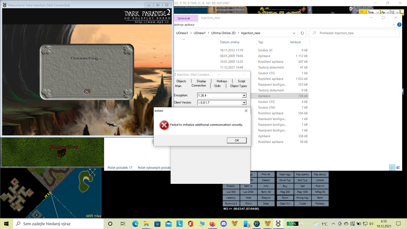Switch to the Hotkeys tab in Injection

pos(222,81)
